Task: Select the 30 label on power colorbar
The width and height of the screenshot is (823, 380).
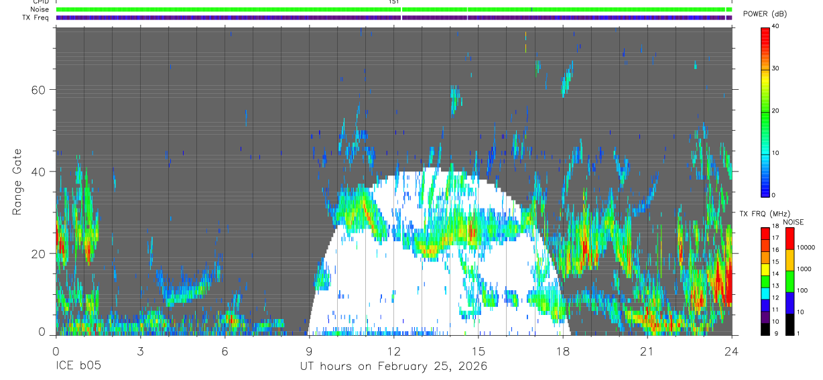Action: click(776, 69)
